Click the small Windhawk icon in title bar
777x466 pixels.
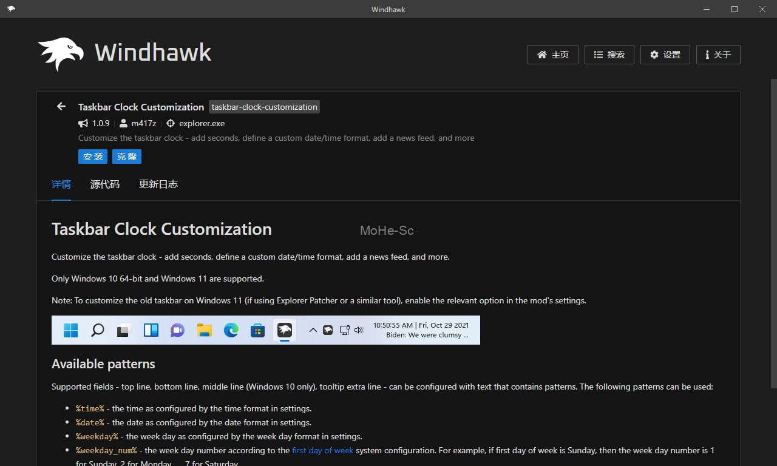[x=11, y=9]
